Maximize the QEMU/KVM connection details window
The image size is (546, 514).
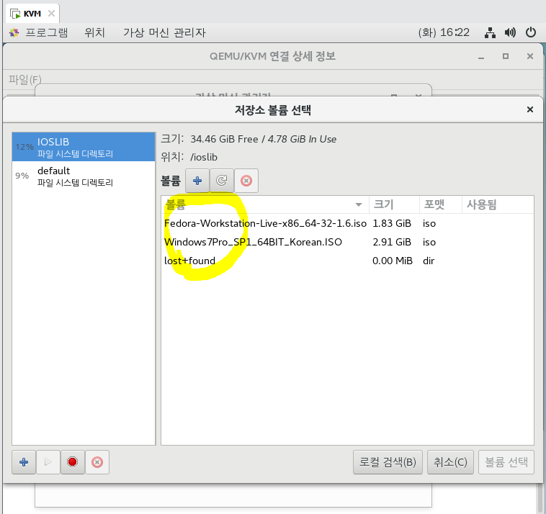pyautogui.click(x=506, y=56)
